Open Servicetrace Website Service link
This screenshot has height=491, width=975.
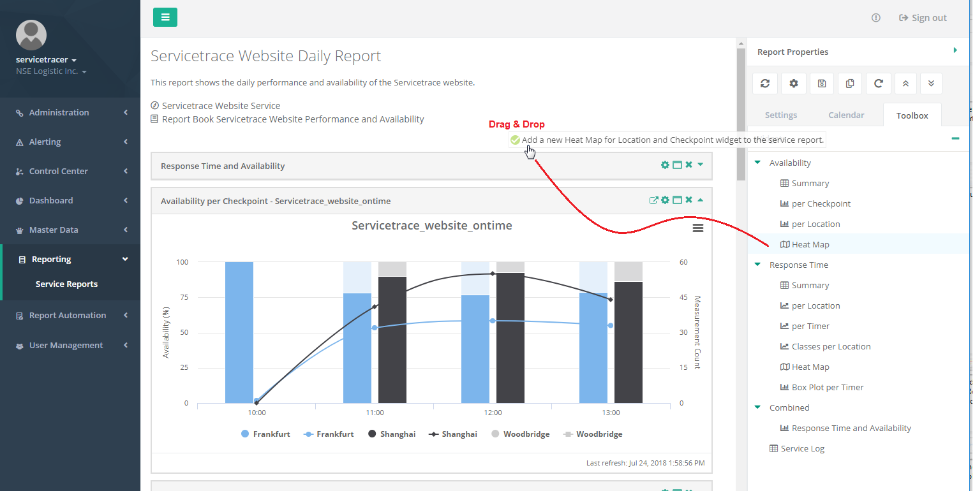pos(221,105)
